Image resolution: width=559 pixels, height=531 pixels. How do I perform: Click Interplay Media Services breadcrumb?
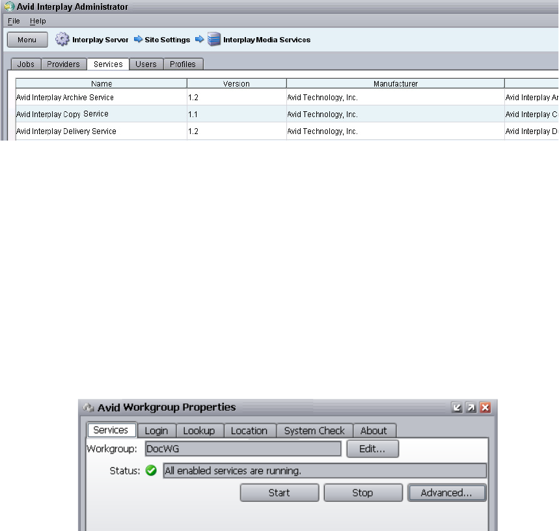tap(267, 40)
